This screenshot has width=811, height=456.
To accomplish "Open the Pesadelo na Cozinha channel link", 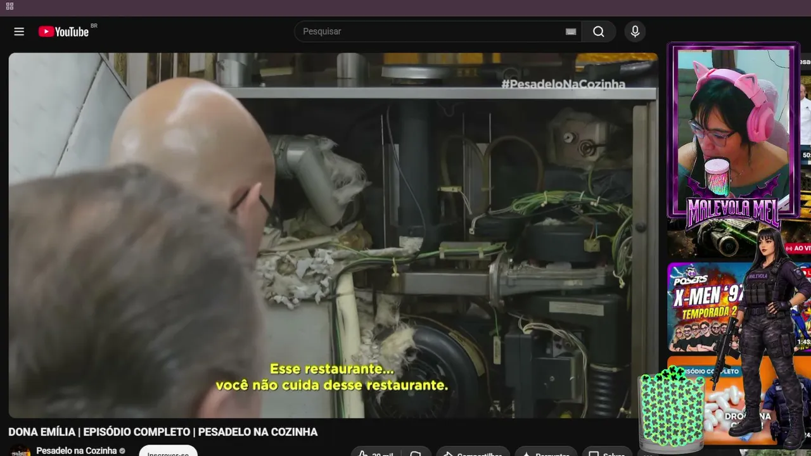I will (x=77, y=451).
